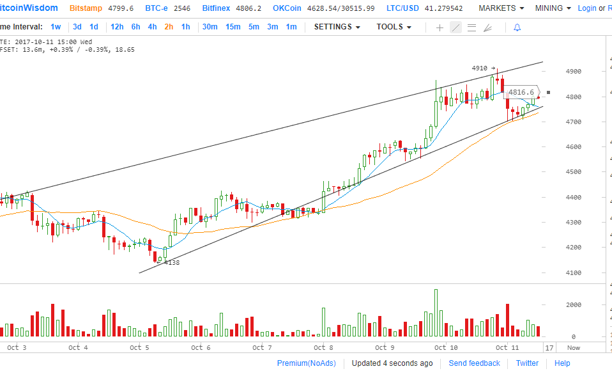612x371 pixels.
Task: Choose the horizontal lines drawing tool
Action: (471, 28)
